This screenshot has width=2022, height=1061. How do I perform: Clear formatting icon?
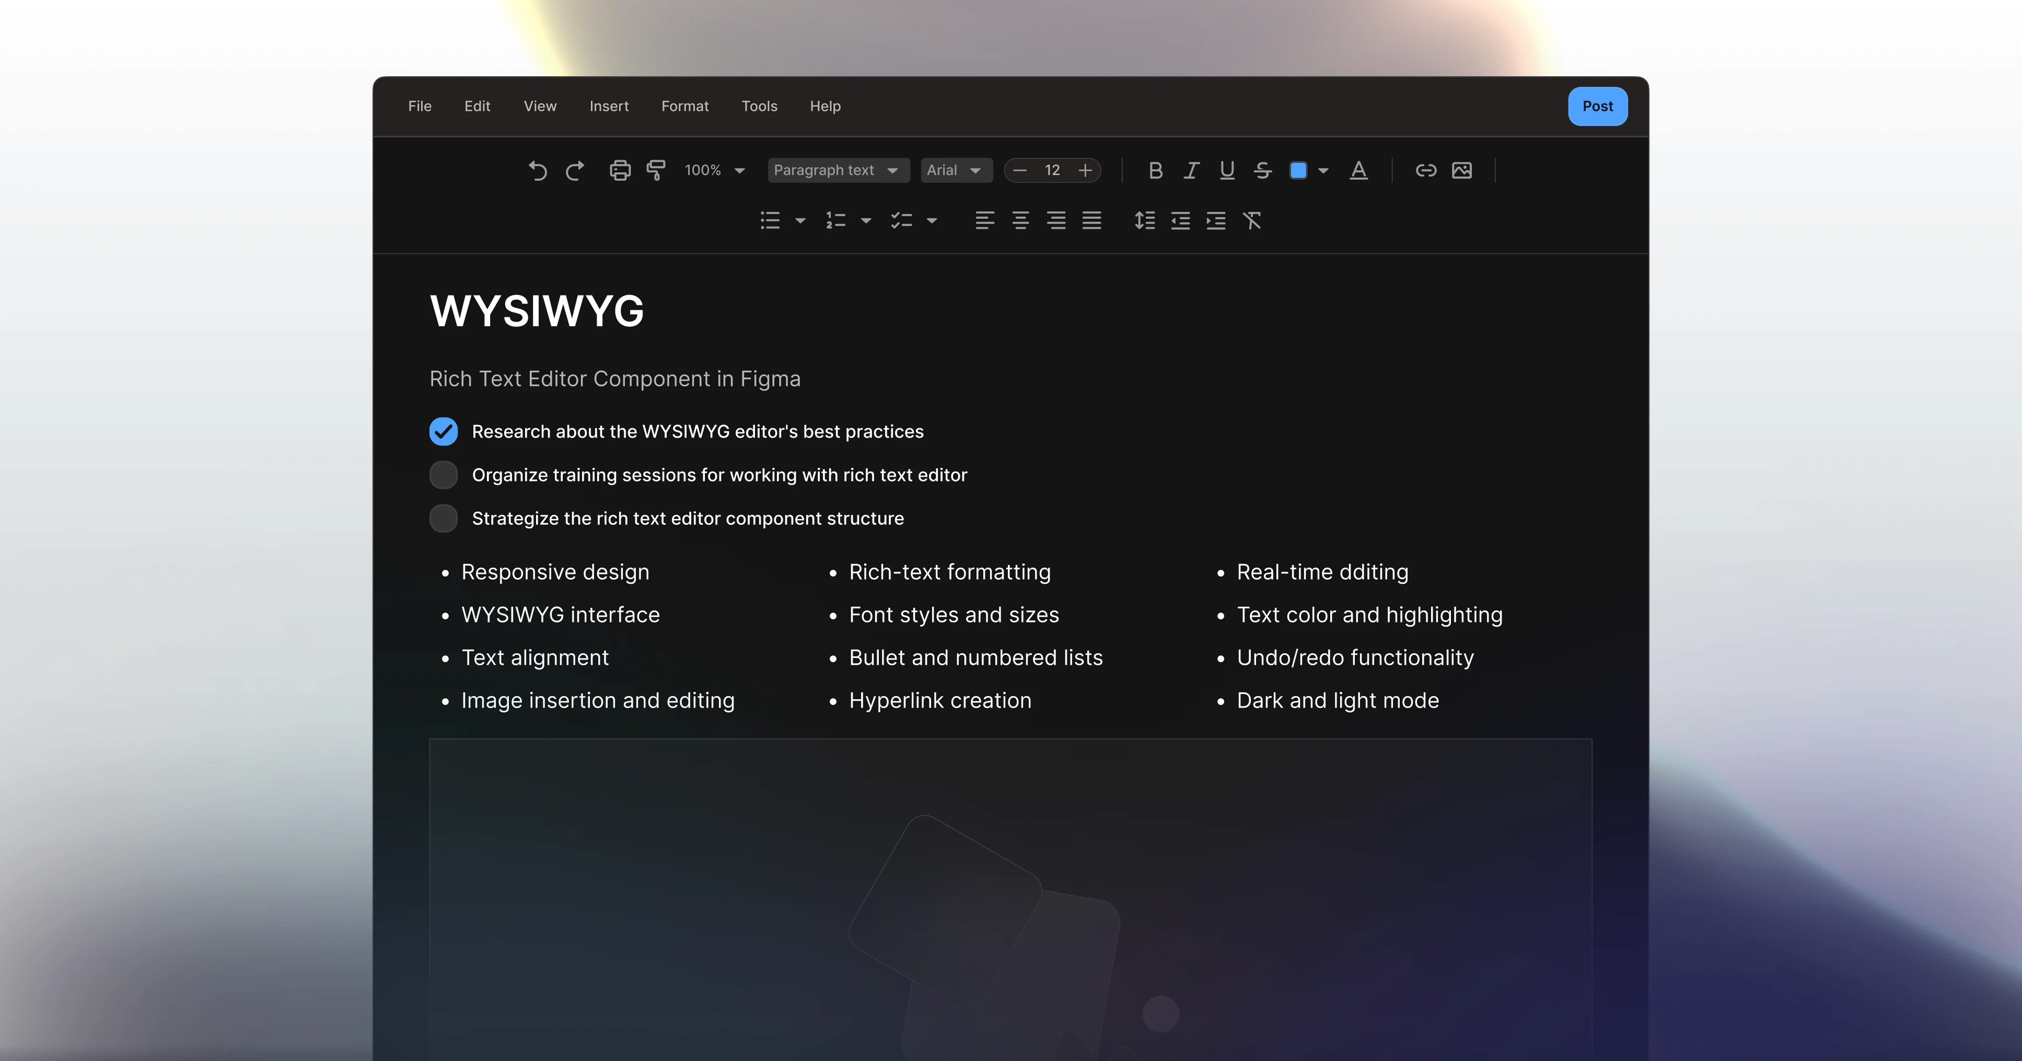tap(1252, 220)
